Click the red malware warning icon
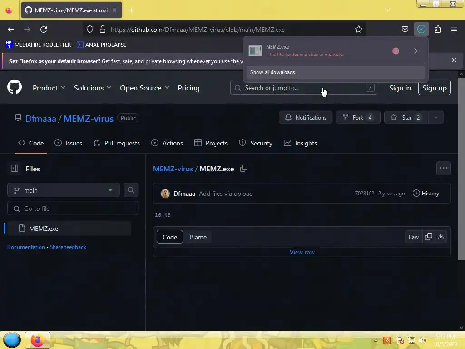Viewport: 465px width, 349px height. (396, 51)
